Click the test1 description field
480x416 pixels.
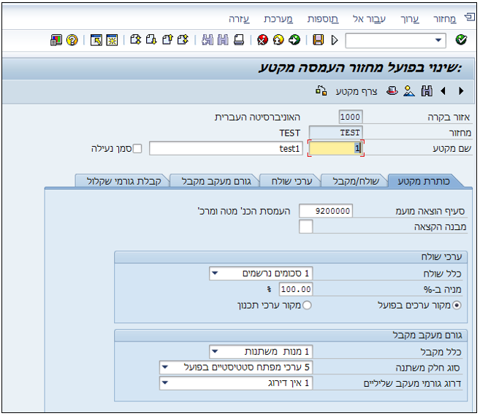coord(226,148)
